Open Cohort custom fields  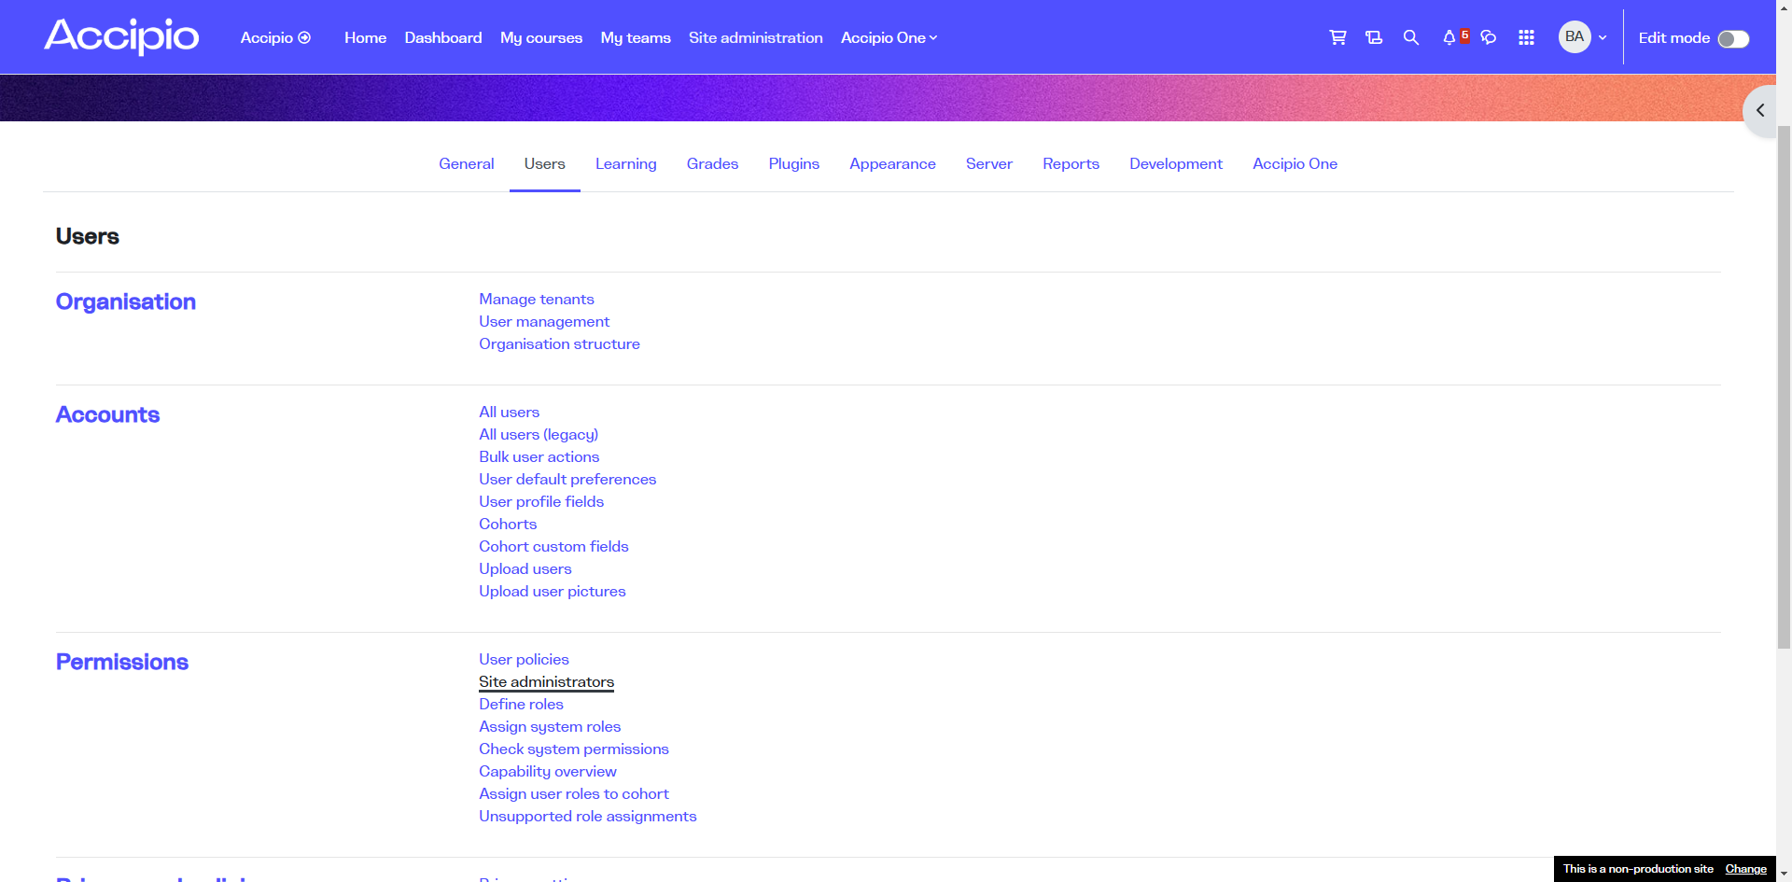(553, 546)
